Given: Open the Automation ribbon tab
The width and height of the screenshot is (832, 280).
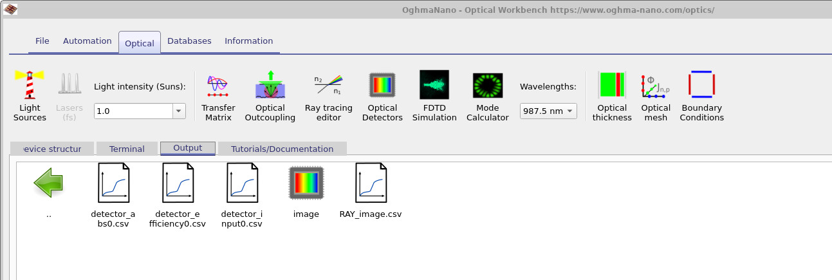Looking at the screenshot, I should (x=88, y=41).
